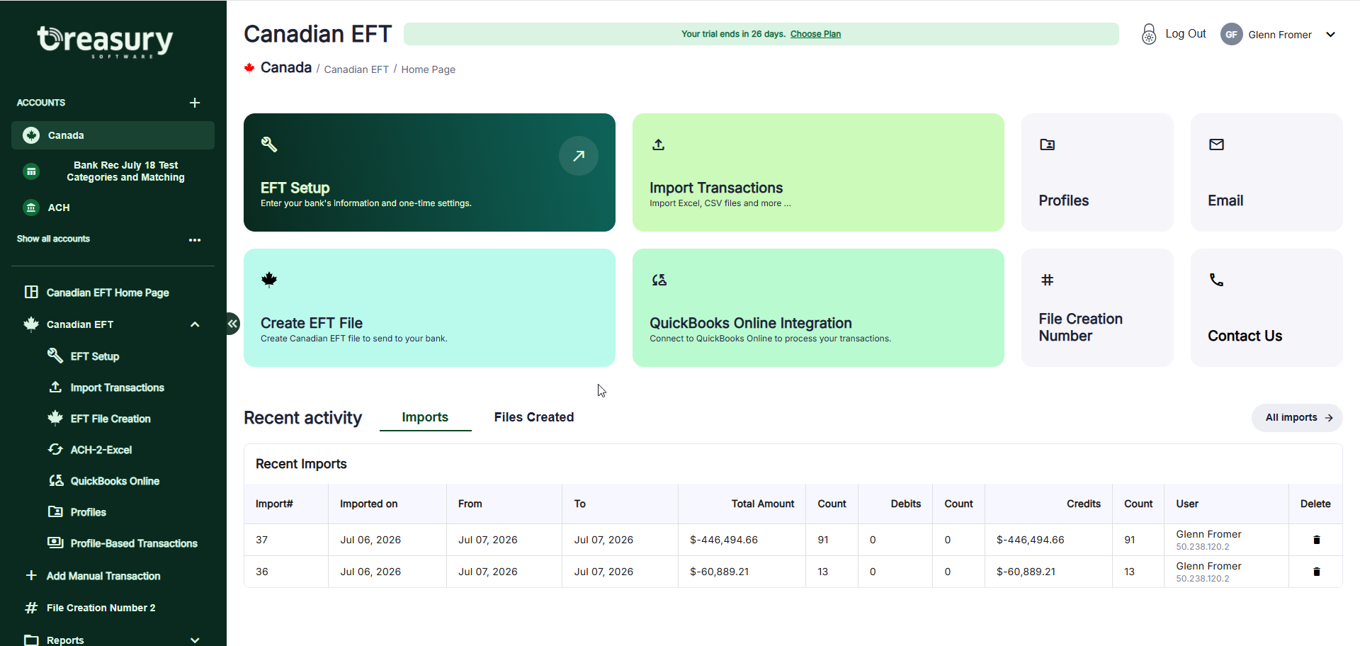Open Profile-Based Transactions sidebar item
The image size is (1360, 646).
134,543
